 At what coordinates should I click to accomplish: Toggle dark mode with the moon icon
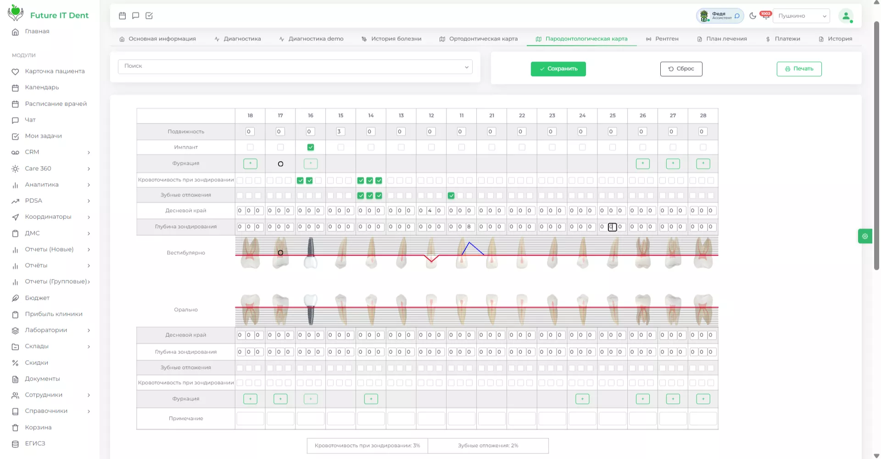click(x=753, y=16)
